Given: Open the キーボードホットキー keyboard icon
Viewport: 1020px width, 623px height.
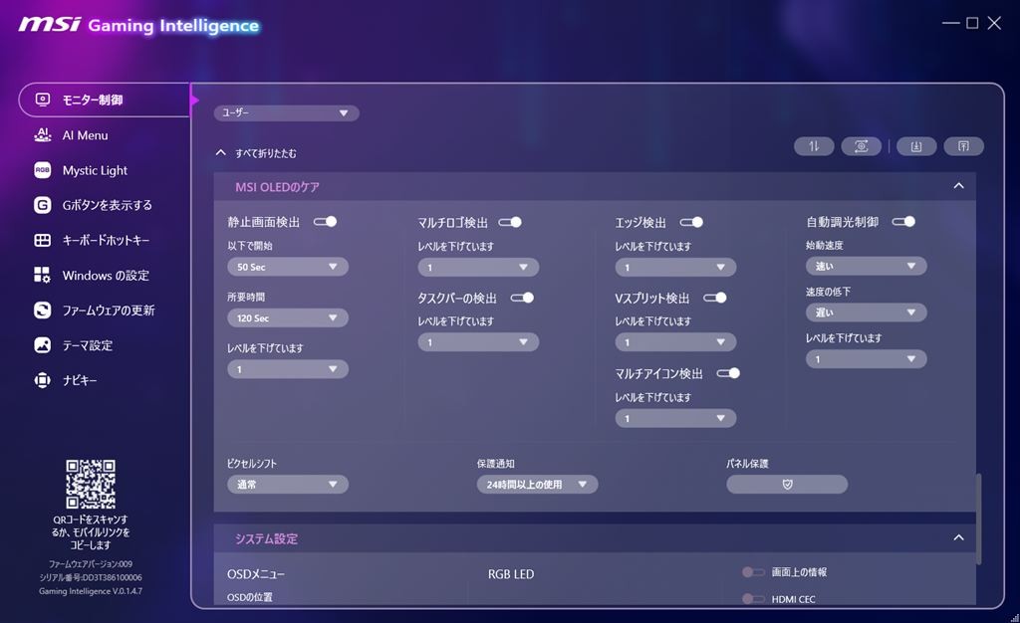Looking at the screenshot, I should [42, 241].
